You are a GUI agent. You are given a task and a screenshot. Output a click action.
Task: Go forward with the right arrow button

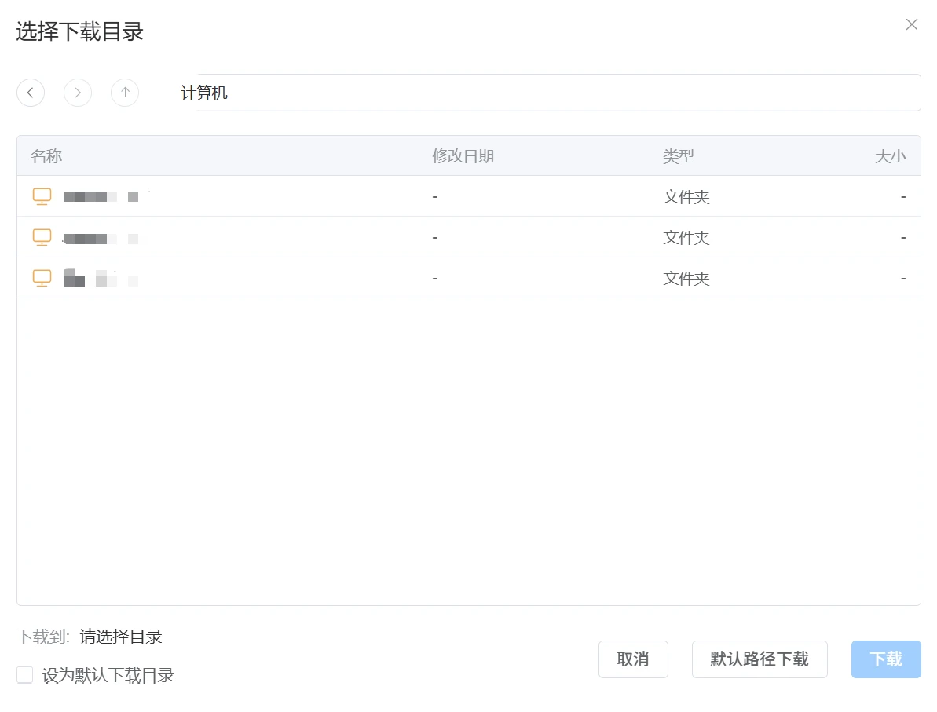pyautogui.click(x=78, y=93)
